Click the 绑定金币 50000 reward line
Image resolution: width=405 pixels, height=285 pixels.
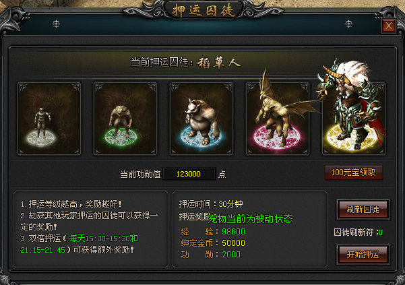(213, 243)
